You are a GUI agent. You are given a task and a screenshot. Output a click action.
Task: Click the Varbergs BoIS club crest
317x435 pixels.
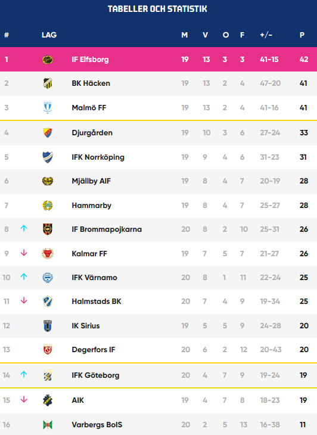(x=48, y=425)
